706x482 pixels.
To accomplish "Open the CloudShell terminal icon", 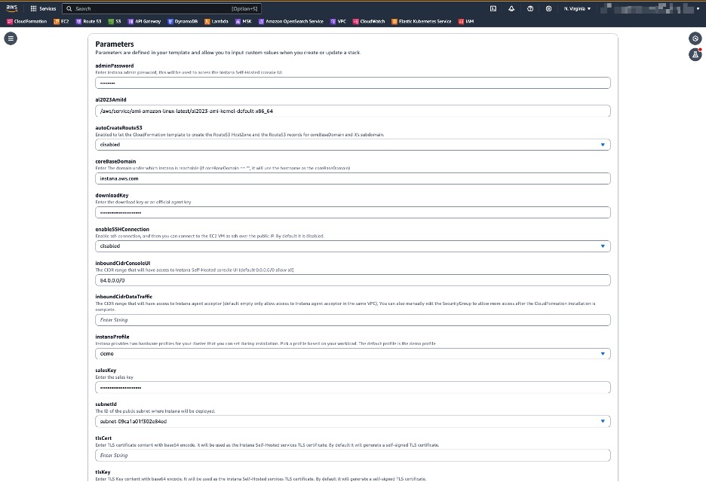I will 493,8.
